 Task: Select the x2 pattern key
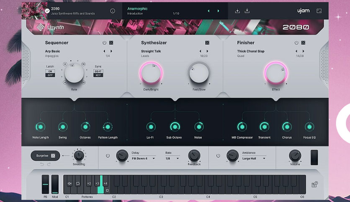pos(89,184)
